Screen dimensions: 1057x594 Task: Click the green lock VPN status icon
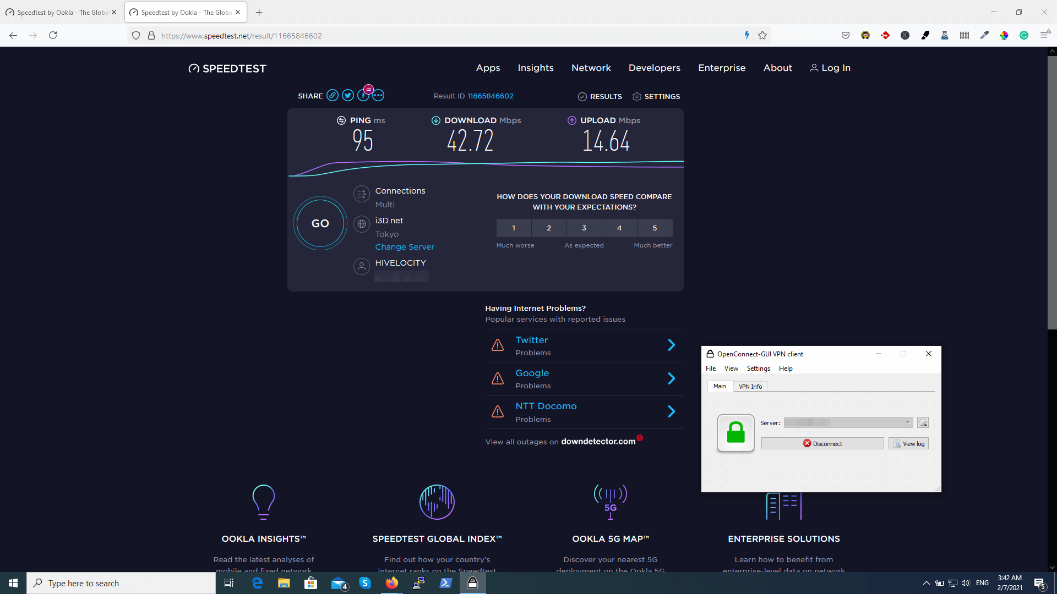pyautogui.click(x=735, y=433)
